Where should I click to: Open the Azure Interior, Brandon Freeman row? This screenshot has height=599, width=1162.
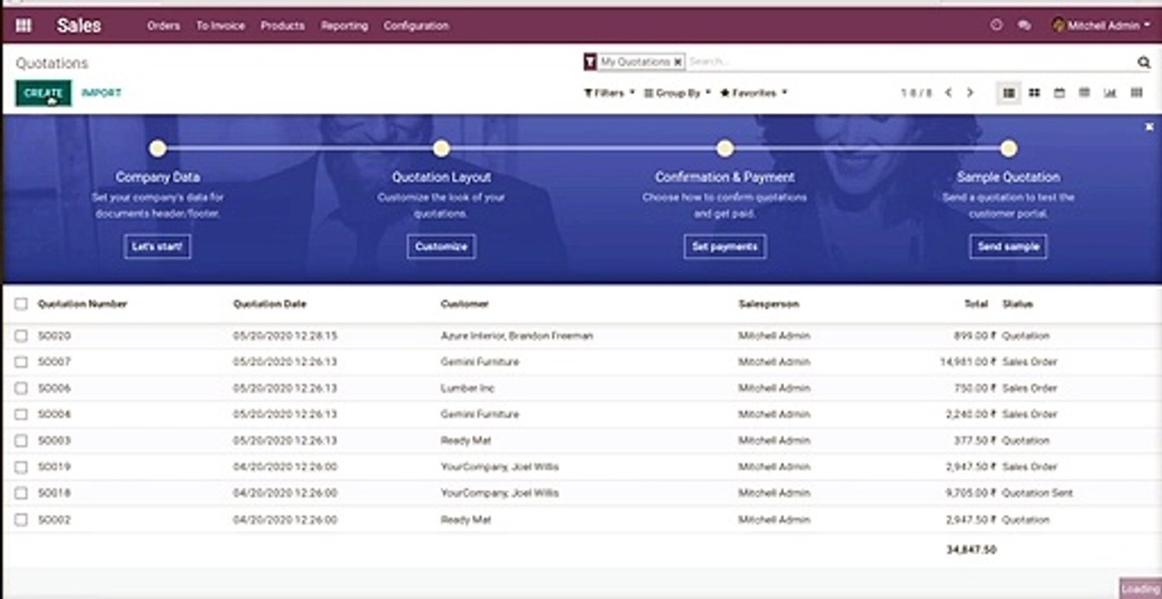coord(581,336)
